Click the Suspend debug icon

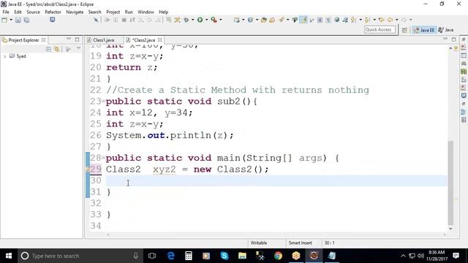click(x=116, y=20)
